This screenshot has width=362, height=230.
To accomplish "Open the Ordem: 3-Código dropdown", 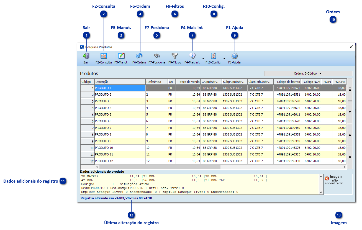I will pyautogui.click(x=308, y=74).
